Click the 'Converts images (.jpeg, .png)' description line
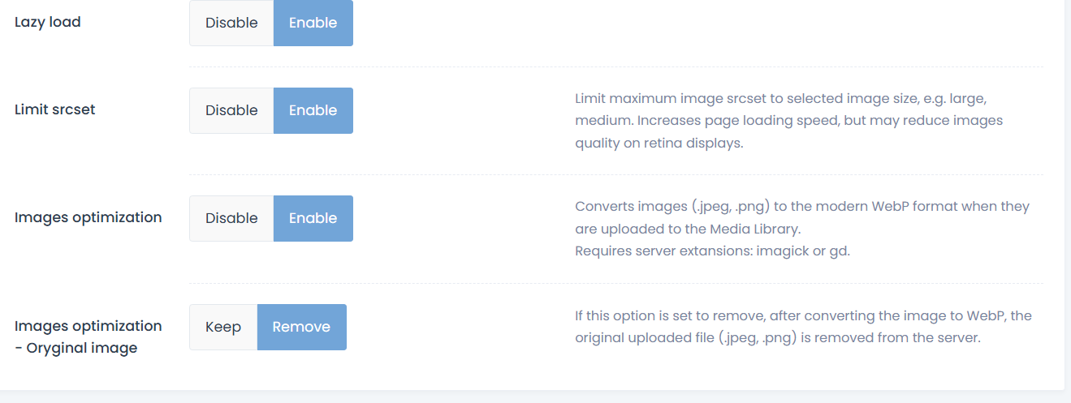The width and height of the screenshot is (1071, 403). tap(801, 206)
